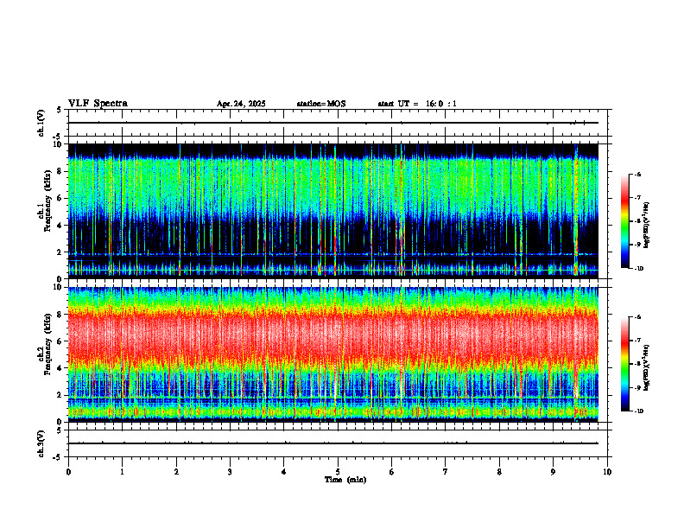684x529 pixels.
Task: Click inside the ch.1 spectrogram plot
Action: [x=333, y=211]
